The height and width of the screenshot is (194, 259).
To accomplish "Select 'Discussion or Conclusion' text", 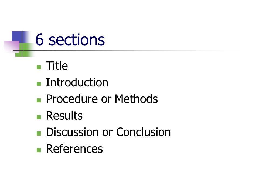I will click(x=108, y=132).
